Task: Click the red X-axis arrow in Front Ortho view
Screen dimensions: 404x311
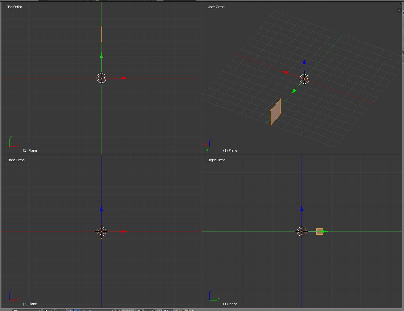Action: (124, 231)
